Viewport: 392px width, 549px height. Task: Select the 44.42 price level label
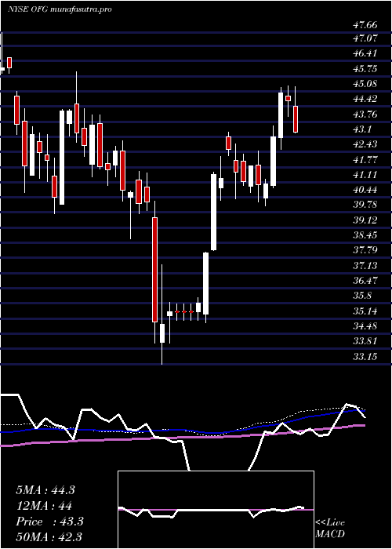pos(365,99)
